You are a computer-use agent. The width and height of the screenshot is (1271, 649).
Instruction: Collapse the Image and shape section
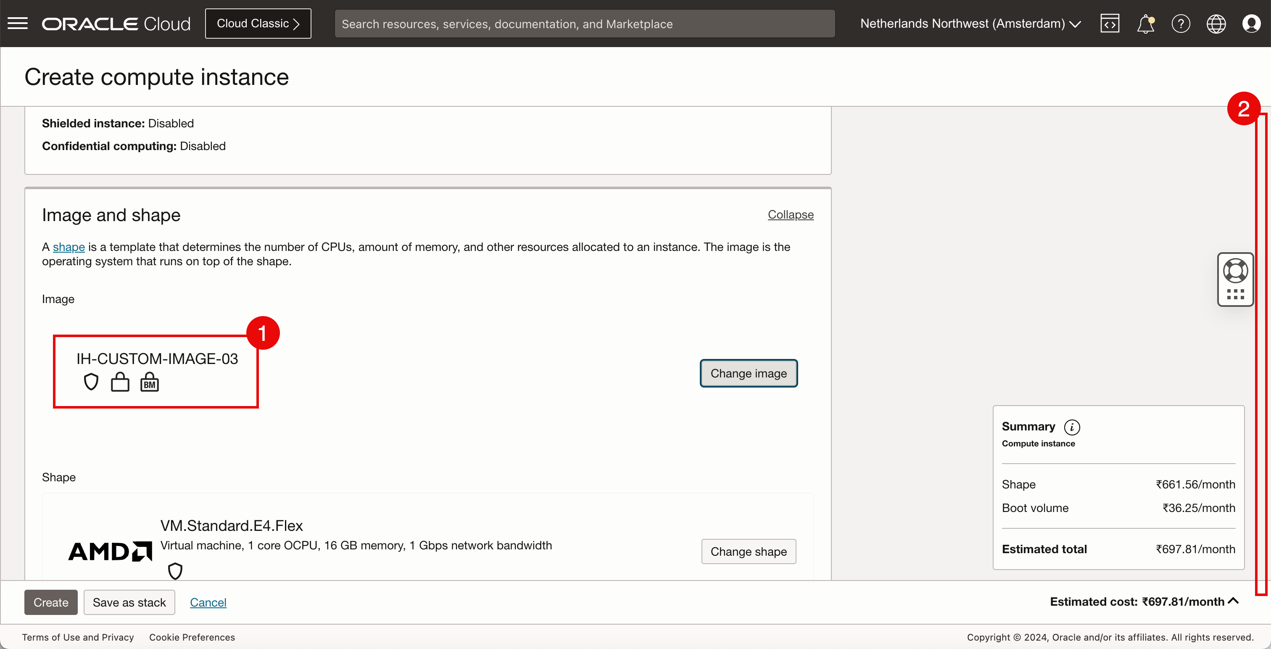tap(791, 215)
